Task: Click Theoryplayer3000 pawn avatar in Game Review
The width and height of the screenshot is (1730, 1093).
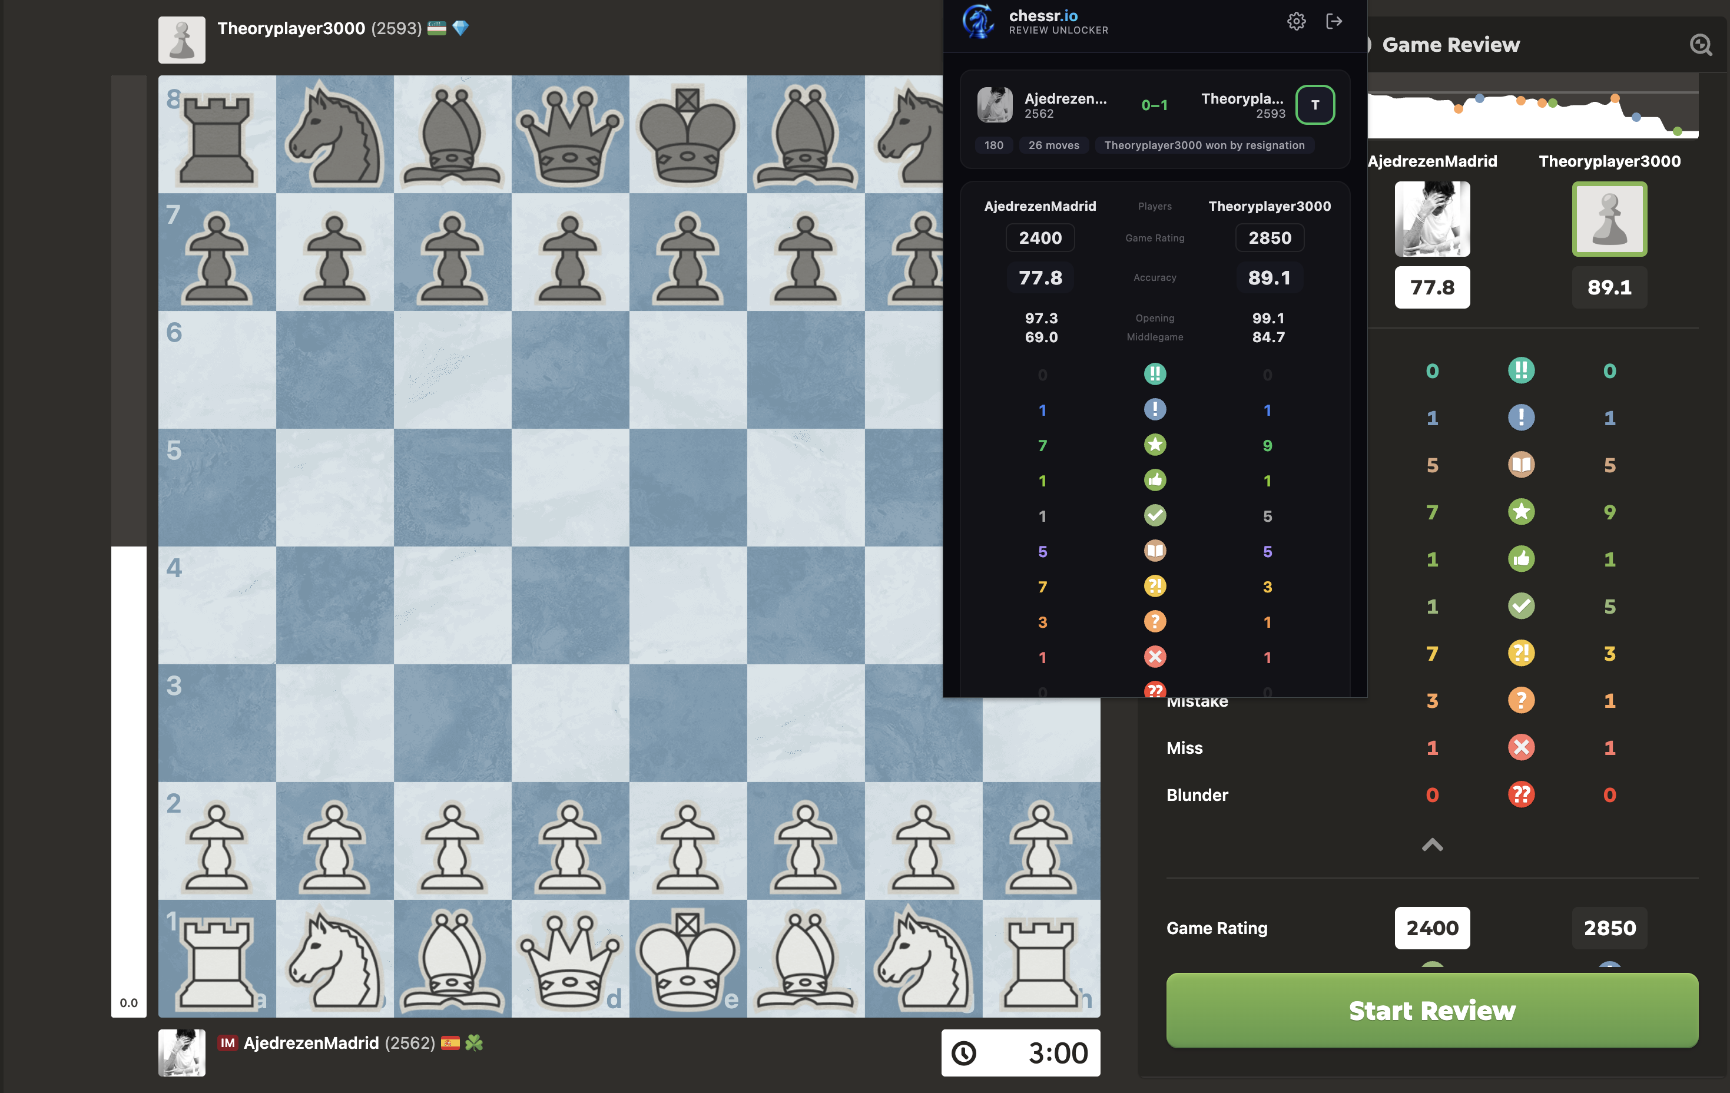Action: 1609,219
